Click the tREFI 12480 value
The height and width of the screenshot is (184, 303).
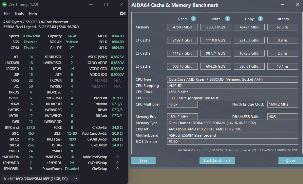coord(72,133)
